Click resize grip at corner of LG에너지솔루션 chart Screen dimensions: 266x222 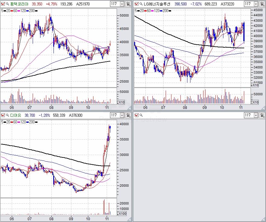coord(264,108)
